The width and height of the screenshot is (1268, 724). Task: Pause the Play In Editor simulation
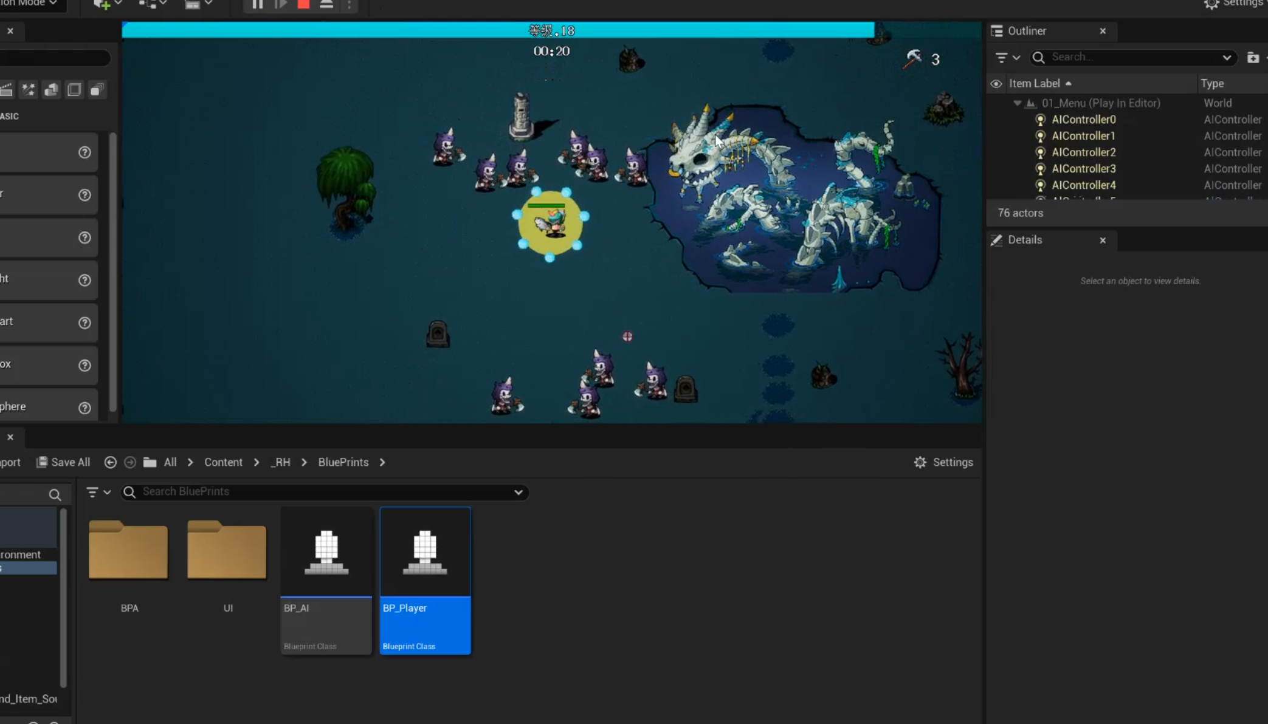pyautogui.click(x=257, y=4)
